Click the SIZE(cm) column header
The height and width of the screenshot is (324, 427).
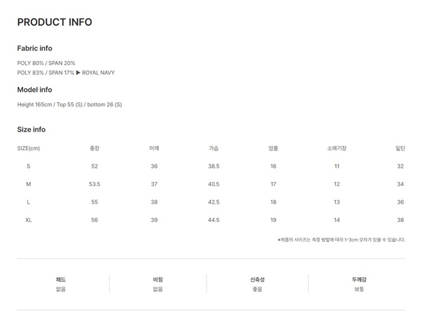click(x=29, y=148)
